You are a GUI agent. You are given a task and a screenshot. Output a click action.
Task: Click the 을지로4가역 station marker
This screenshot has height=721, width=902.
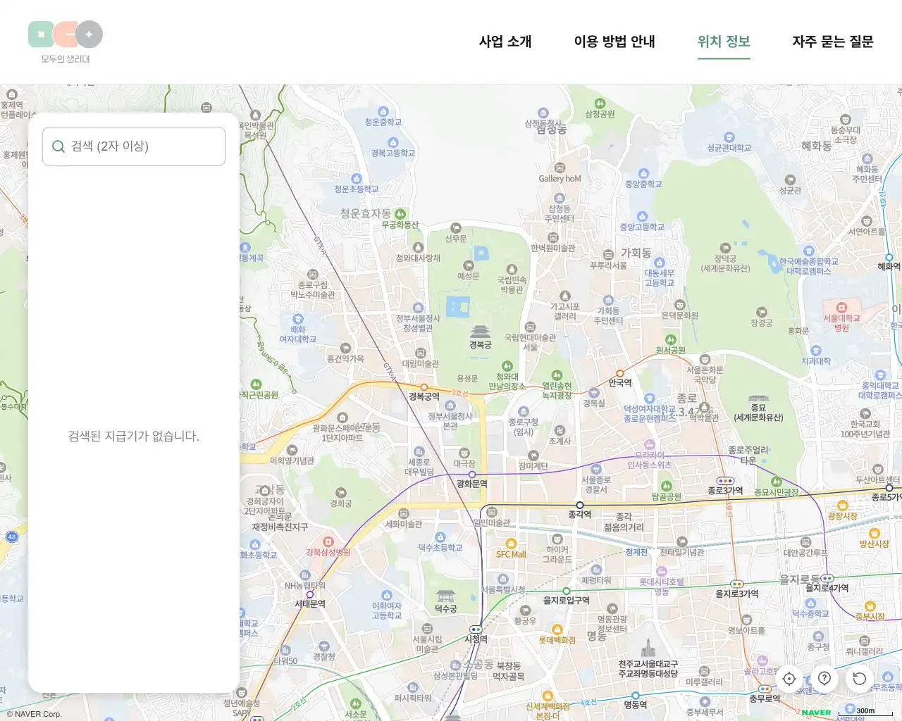point(827,579)
